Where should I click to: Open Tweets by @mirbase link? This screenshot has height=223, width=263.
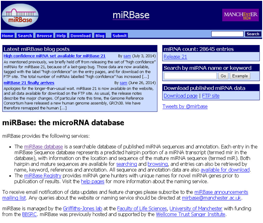tap(185, 106)
